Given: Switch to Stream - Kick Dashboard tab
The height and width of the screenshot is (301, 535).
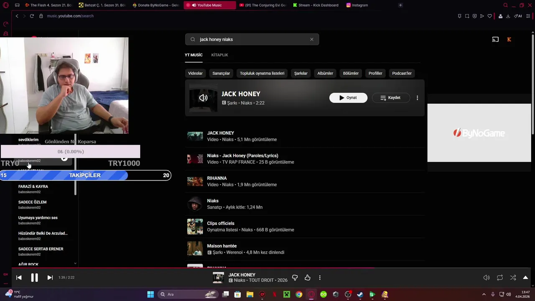Looking at the screenshot, I should click(316, 5).
